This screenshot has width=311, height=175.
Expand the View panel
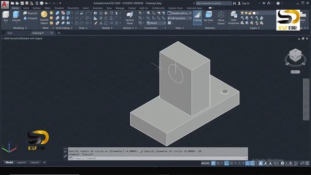tap(179, 28)
